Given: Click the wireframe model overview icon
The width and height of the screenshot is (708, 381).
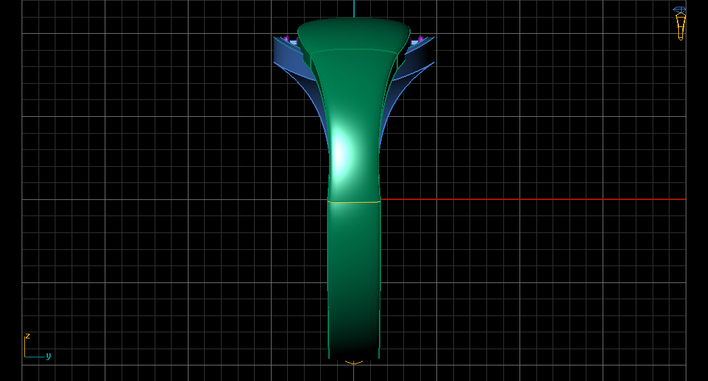Looking at the screenshot, I should pos(680,24).
